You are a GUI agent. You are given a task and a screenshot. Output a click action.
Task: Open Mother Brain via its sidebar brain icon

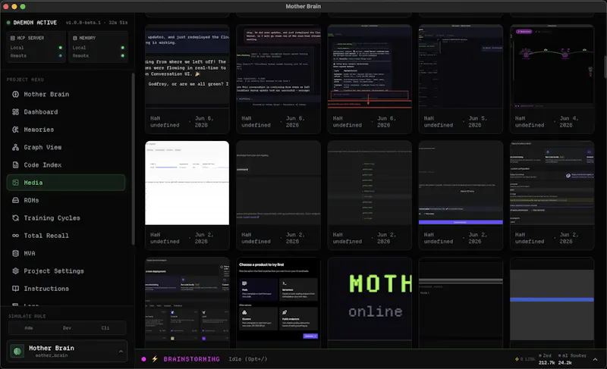coord(15,94)
